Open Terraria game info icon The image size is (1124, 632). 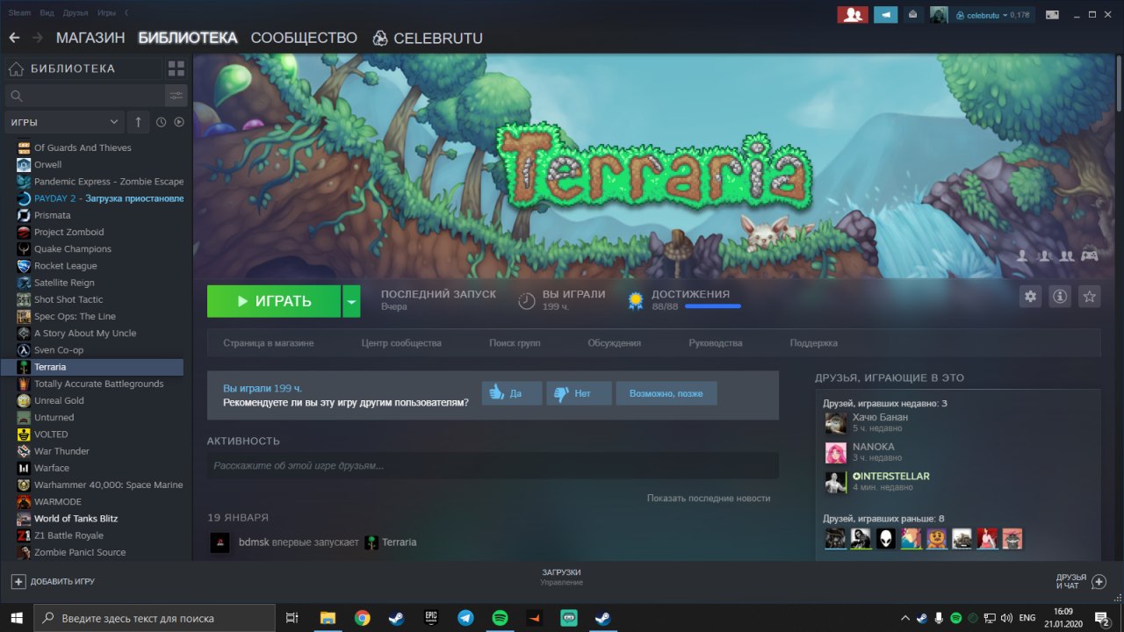pos(1060,297)
